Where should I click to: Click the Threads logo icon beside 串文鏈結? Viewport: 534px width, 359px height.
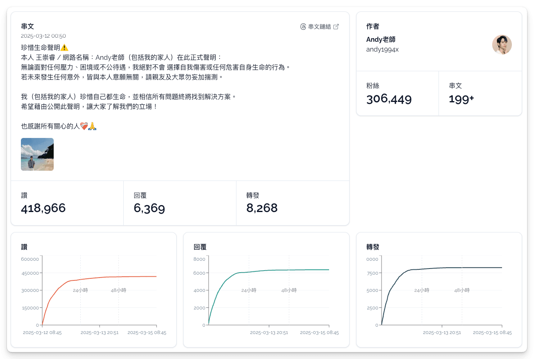tap(303, 27)
